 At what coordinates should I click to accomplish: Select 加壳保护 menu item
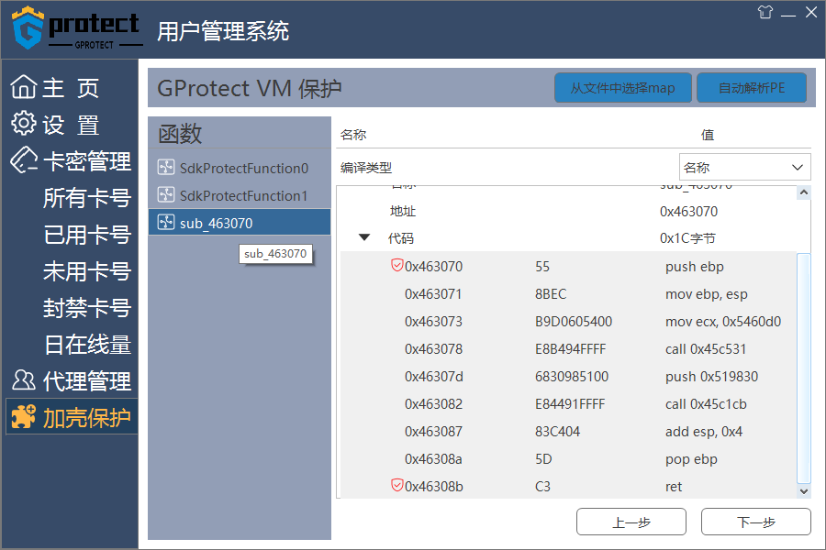coord(72,417)
